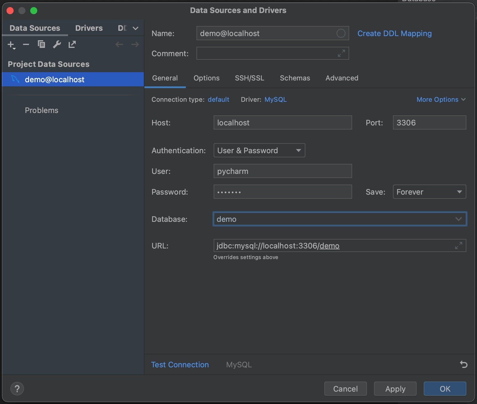The width and height of the screenshot is (477, 404).
Task: Show hidden tabs with chevron dropdown
Action: (136, 28)
